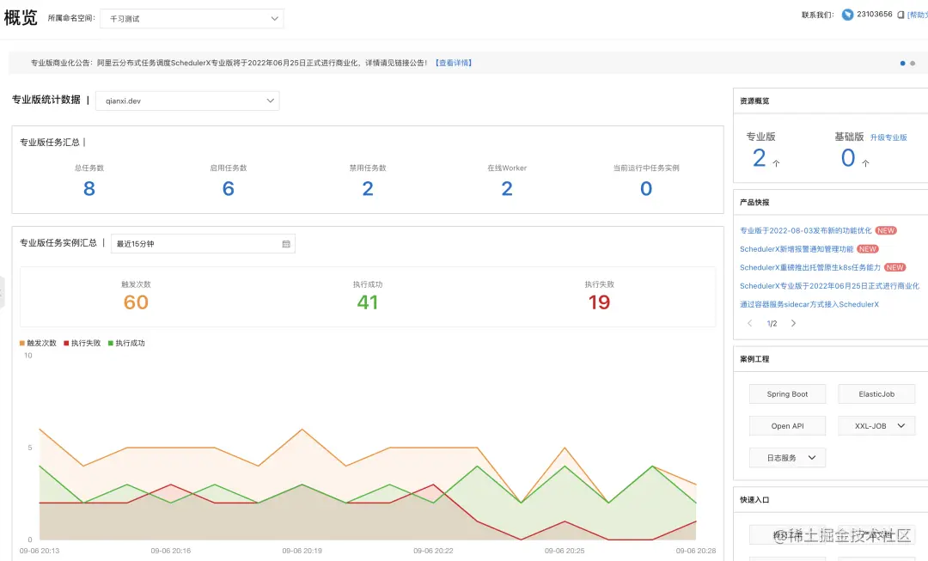
Task: Toggle the 执行成功 green legend swatch
Action: [x=111, y=344]
